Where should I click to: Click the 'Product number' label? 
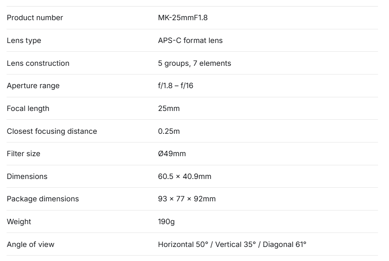(x=35, y=18)
